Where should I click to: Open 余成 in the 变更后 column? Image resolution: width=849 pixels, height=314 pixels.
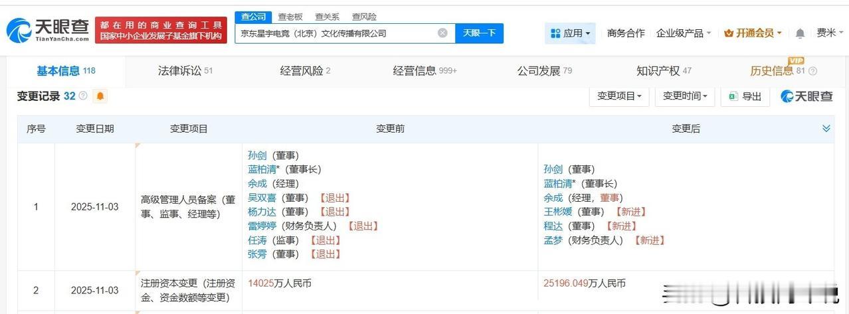click(553, 198)
